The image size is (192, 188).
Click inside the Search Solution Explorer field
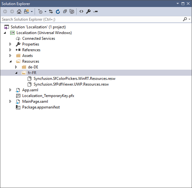click(x=89, y=19)
